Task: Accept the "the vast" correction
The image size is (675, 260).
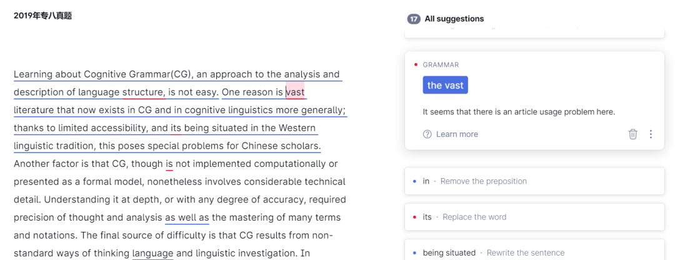Action: pyautogui.click(x=445, y=86)
